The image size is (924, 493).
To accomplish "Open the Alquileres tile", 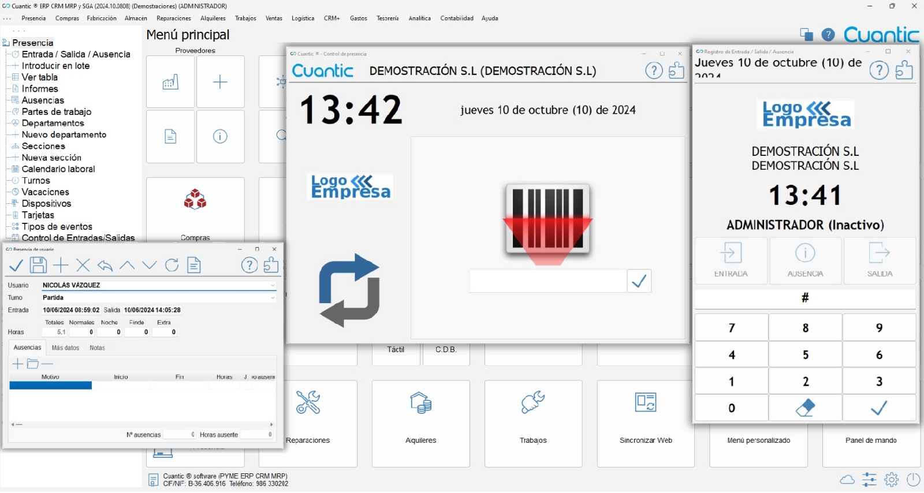I will click(420, 423).
